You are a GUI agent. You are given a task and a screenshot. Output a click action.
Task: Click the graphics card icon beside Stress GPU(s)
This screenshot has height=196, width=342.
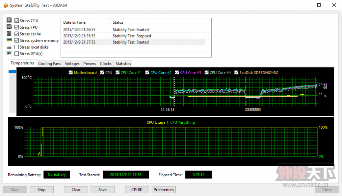9,53
